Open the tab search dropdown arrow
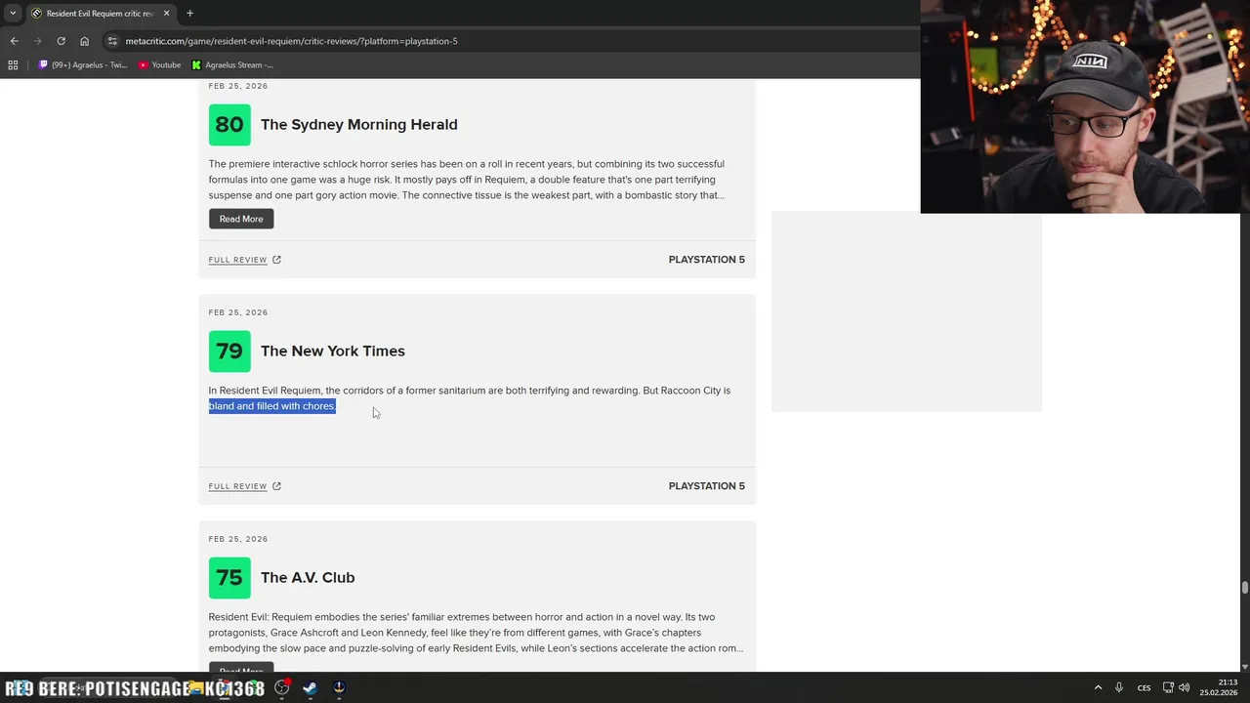 (x=13, y=13)
